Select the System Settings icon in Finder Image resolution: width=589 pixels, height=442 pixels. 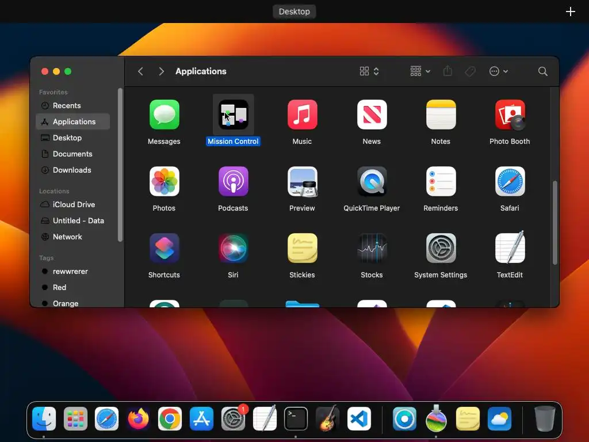click(x=441, y=248)
